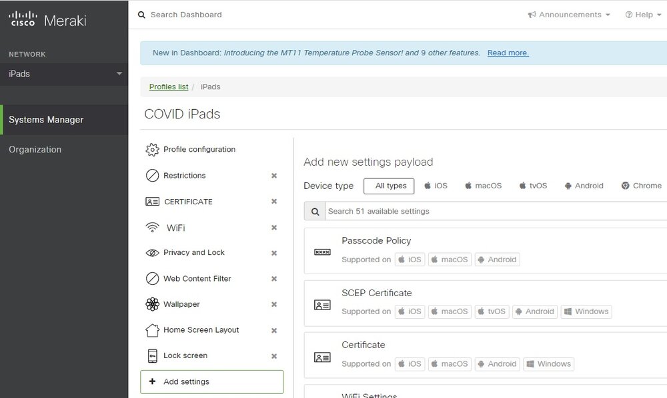
Task: Click the Passcode Policy payload icon
Action: 322,252
